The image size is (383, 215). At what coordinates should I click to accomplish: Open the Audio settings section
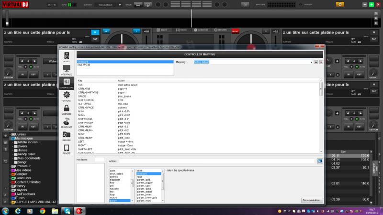[67, 58]
